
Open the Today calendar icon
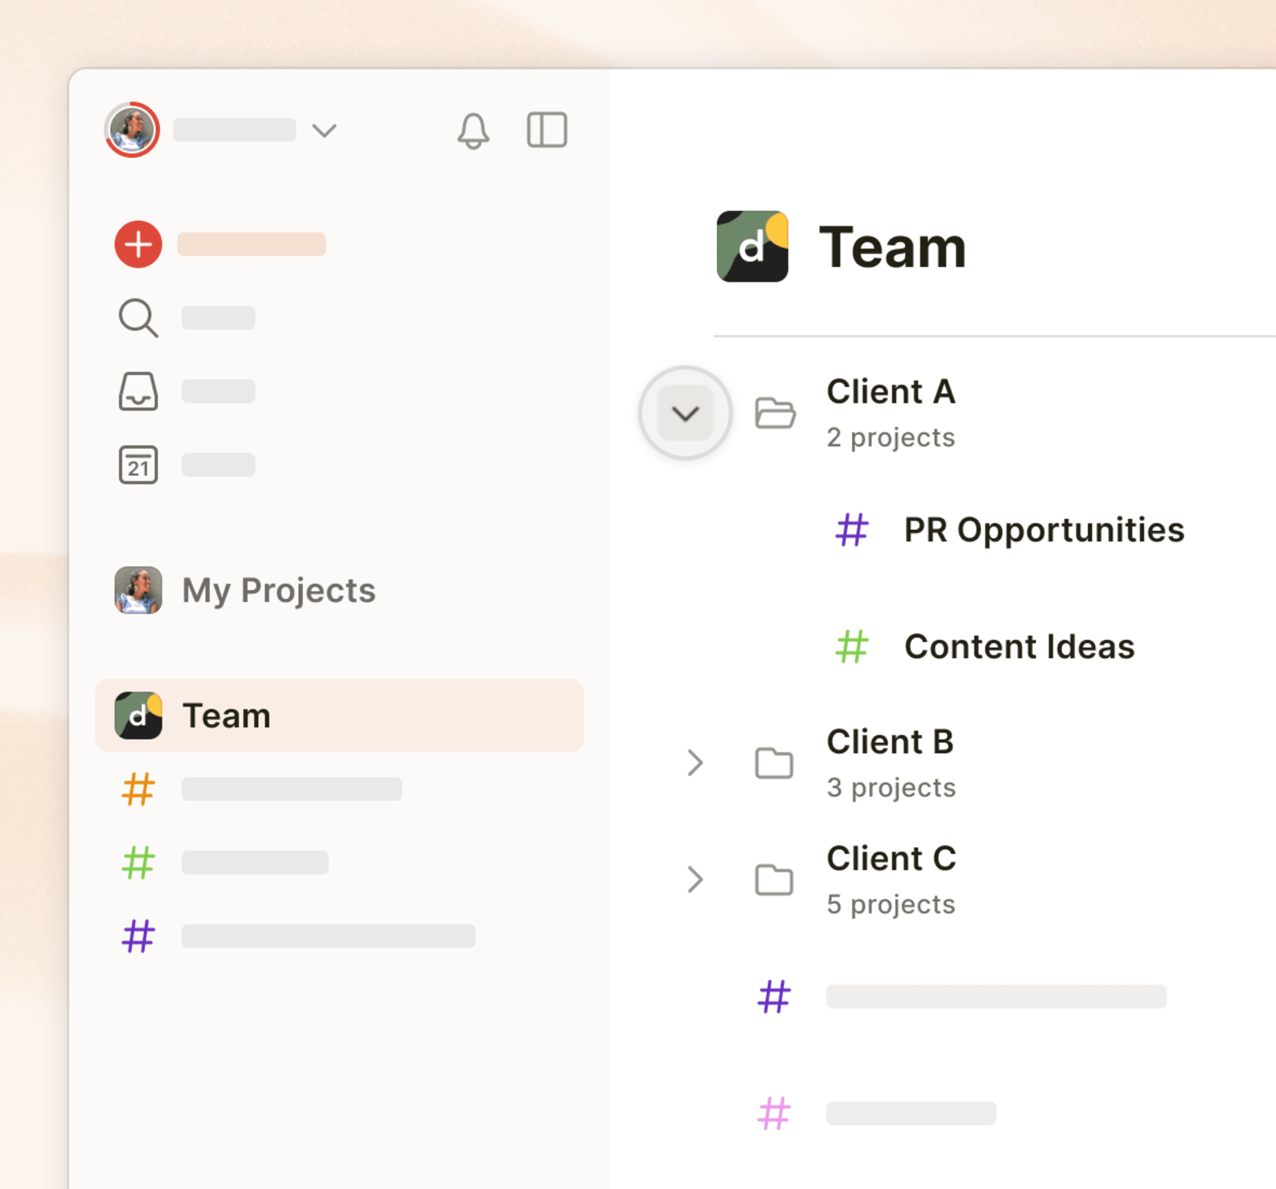click(x=138, y=465)
